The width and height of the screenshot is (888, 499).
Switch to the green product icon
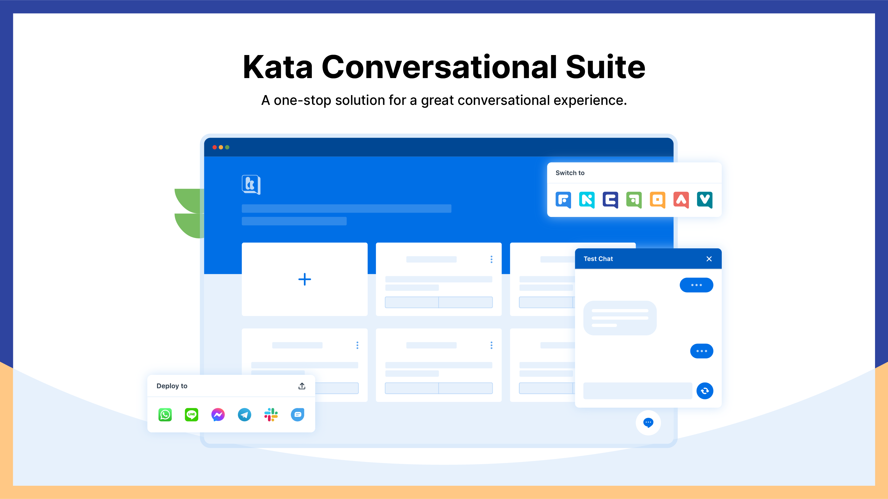click(x=634, y=200)
